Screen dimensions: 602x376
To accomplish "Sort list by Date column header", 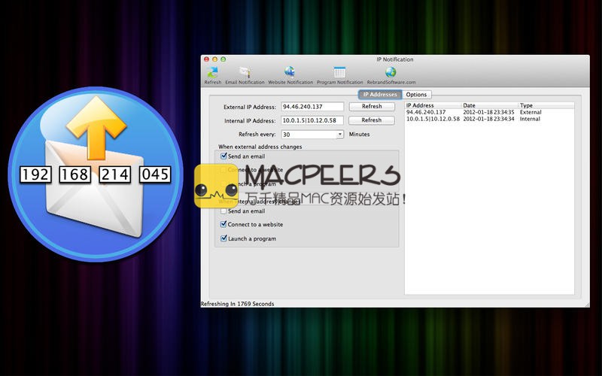I will (x=489, y=105).
